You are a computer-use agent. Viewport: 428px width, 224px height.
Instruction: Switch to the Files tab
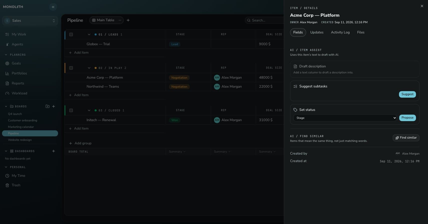point(361,32)
